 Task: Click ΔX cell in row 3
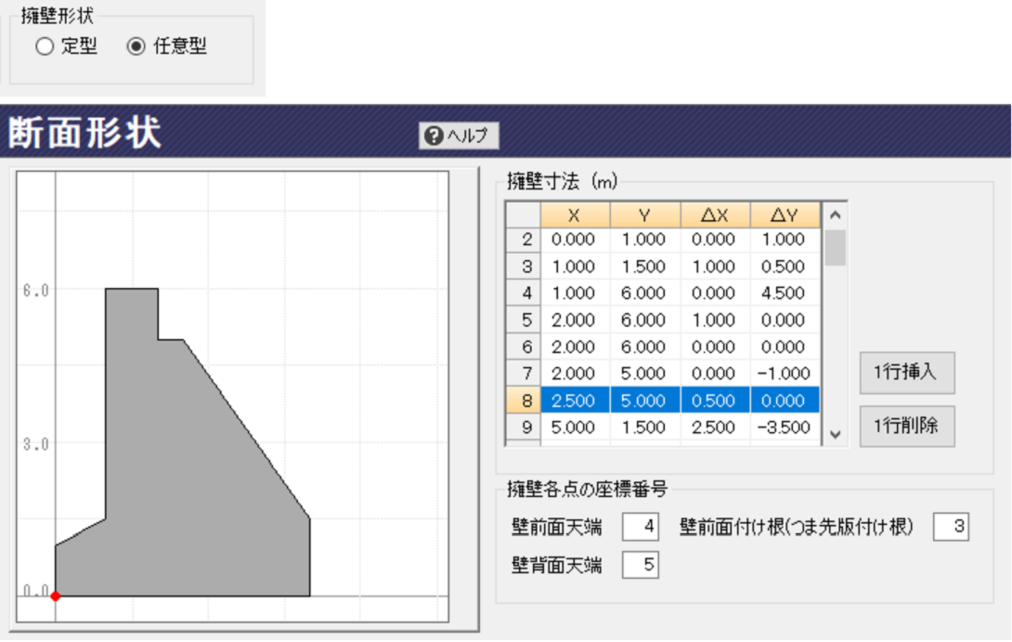click(714, 266)
